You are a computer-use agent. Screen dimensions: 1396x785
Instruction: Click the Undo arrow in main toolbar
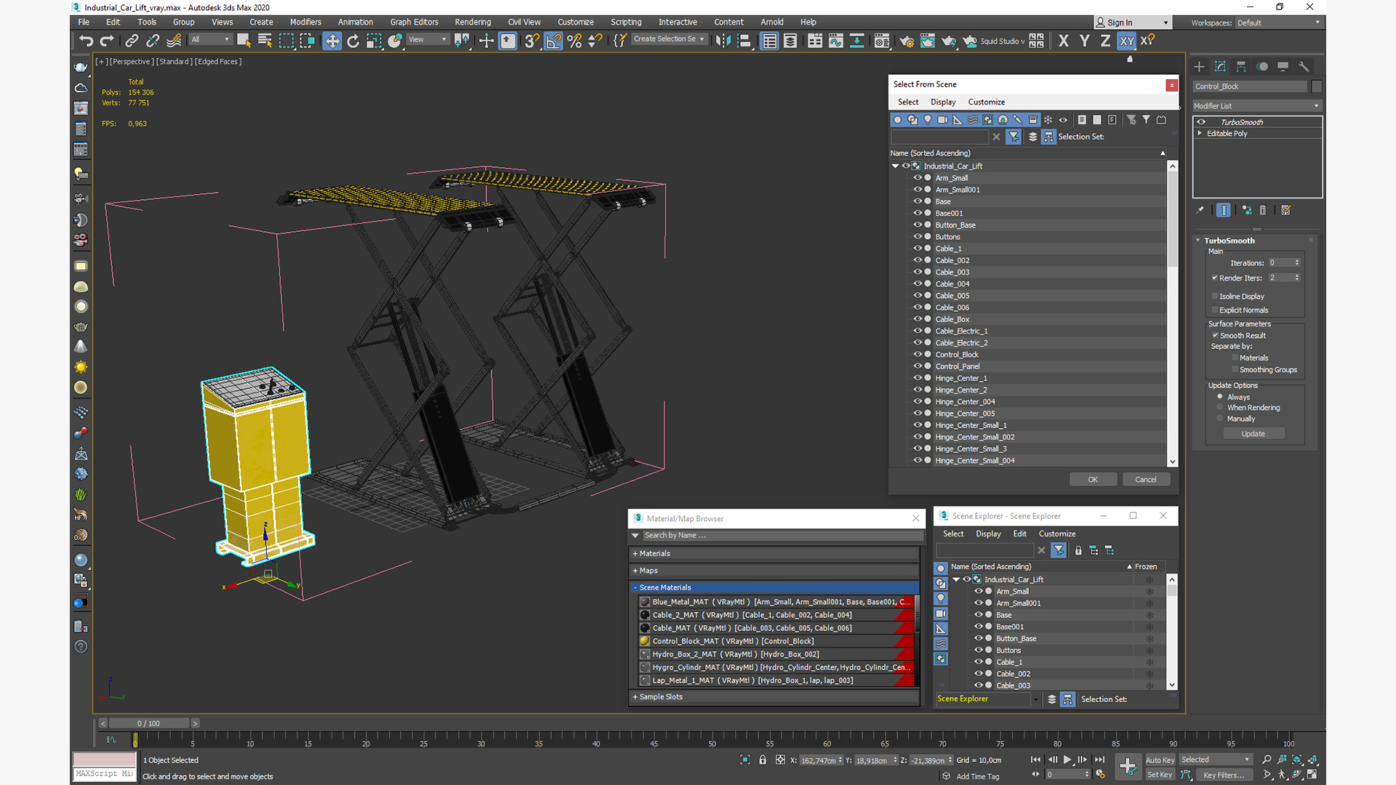click(86, 41)
